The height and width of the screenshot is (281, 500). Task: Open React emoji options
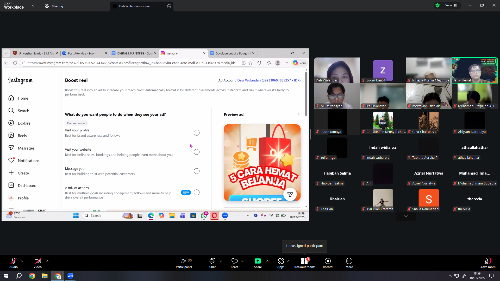tap(234, 263)
